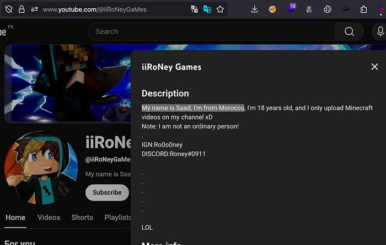Click the highlighted 'My name is Saad, I'm from Morocco' text

pos(193,108)
